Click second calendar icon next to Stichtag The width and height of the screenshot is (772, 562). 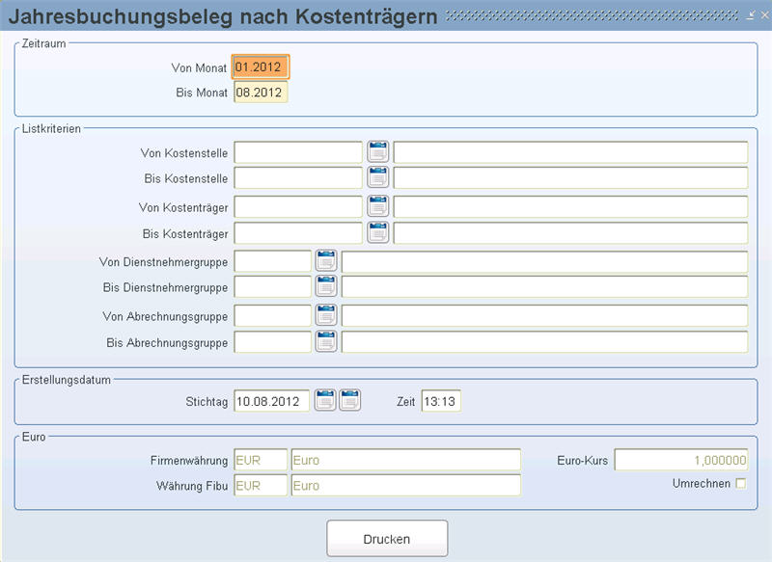(x=349, y=400)
